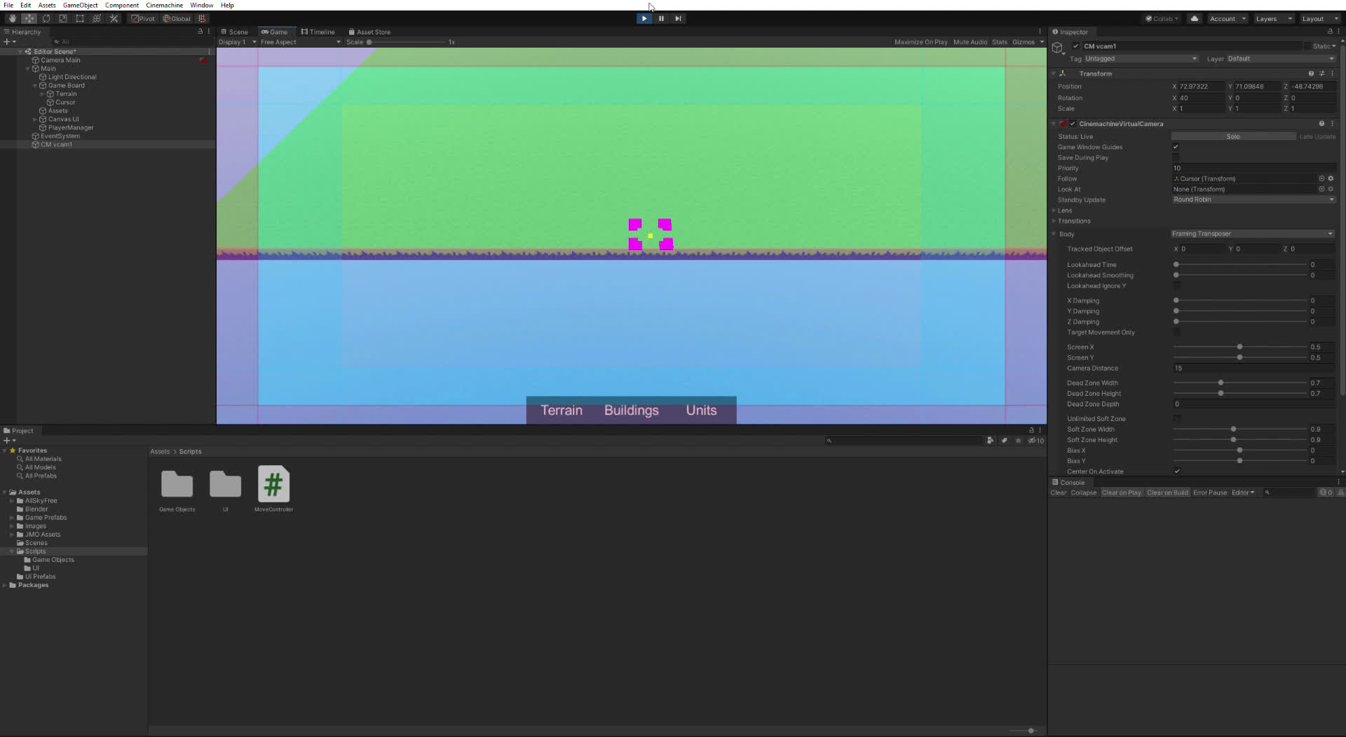Screen dimensions: 1346x737
Task: Toggle the Center On Activate checkbox
Action: click(1177, 471)
